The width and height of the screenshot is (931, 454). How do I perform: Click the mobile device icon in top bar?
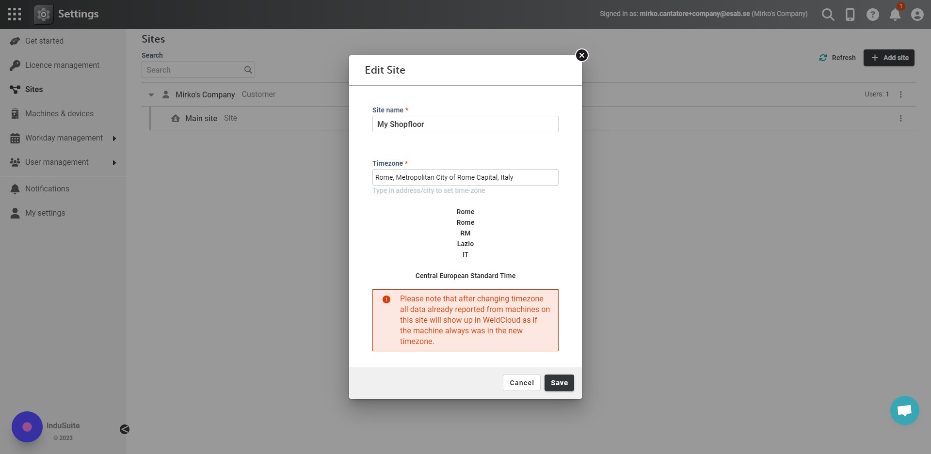pyautogui.click(x=850, y=15)
